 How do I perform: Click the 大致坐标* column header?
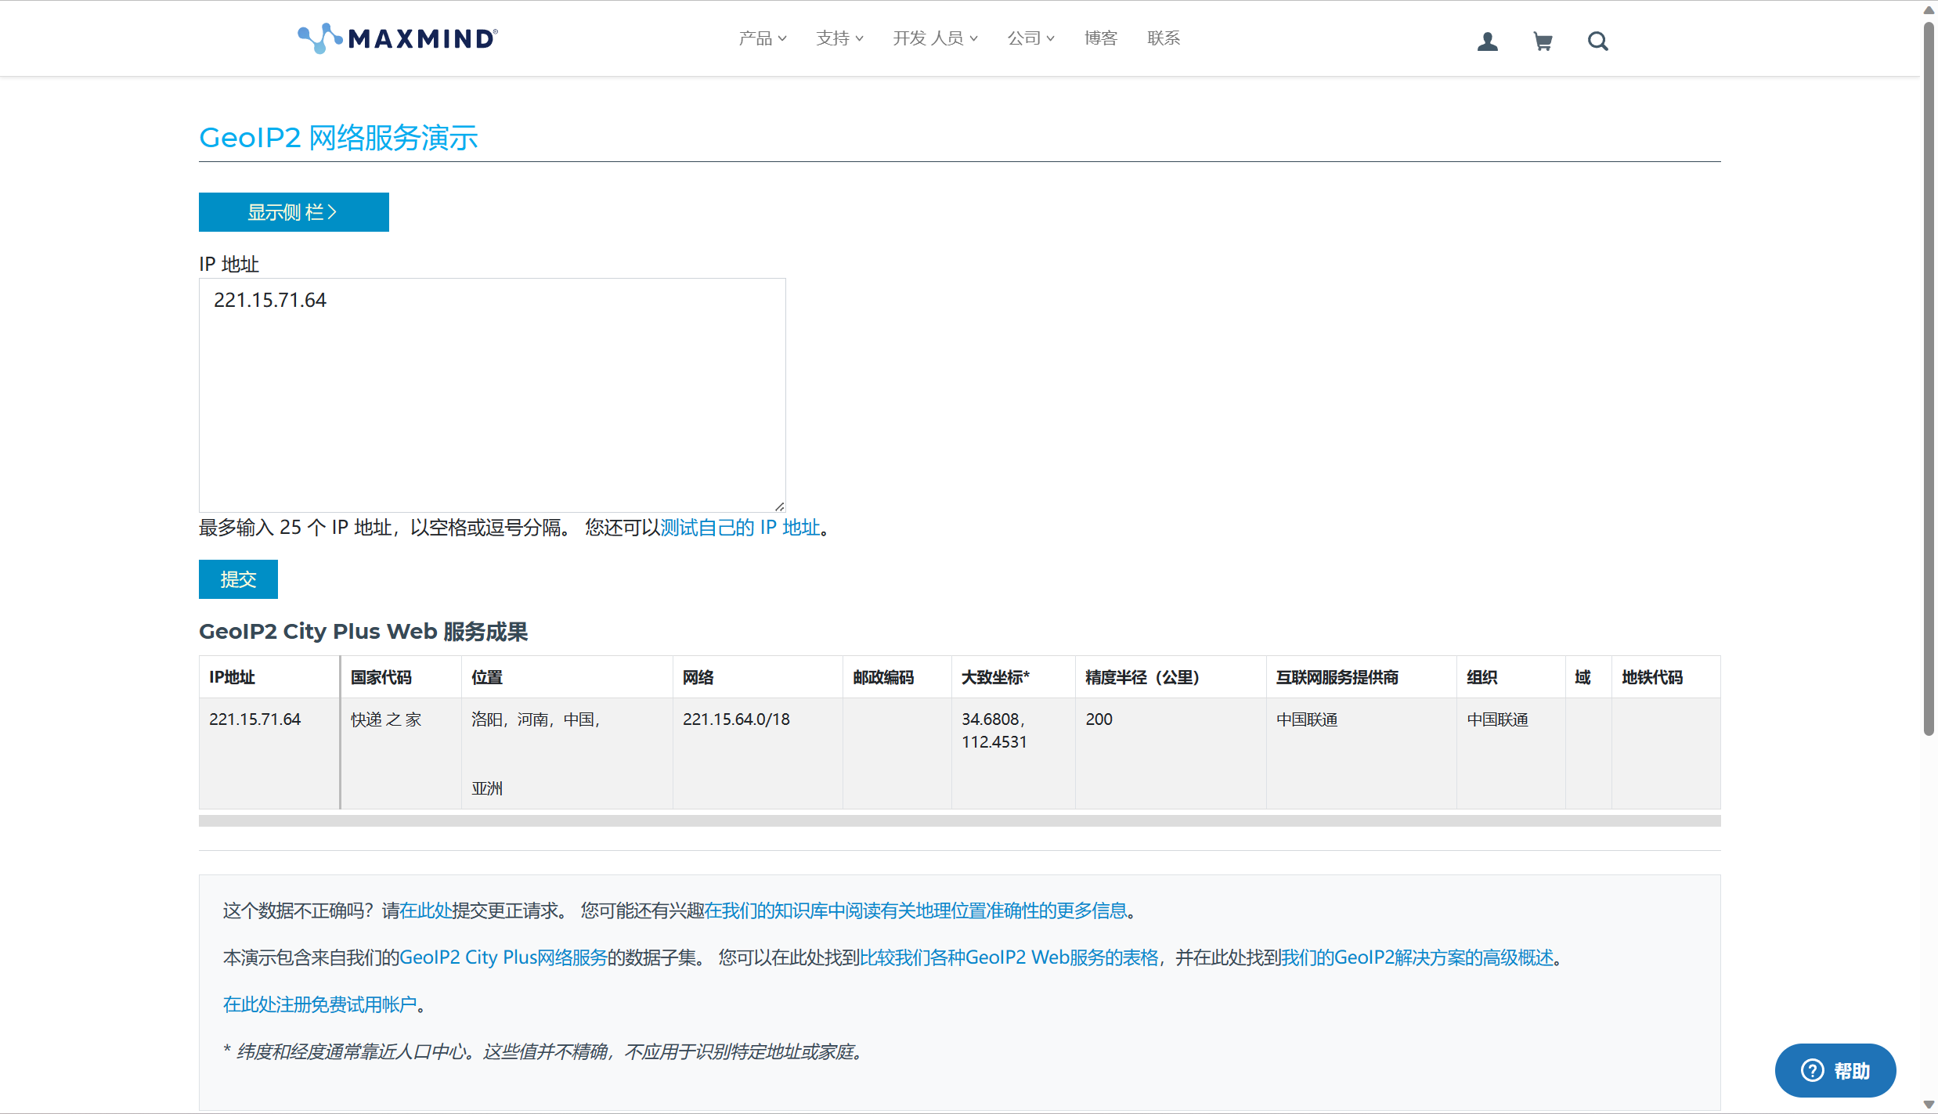(1013, 677)
